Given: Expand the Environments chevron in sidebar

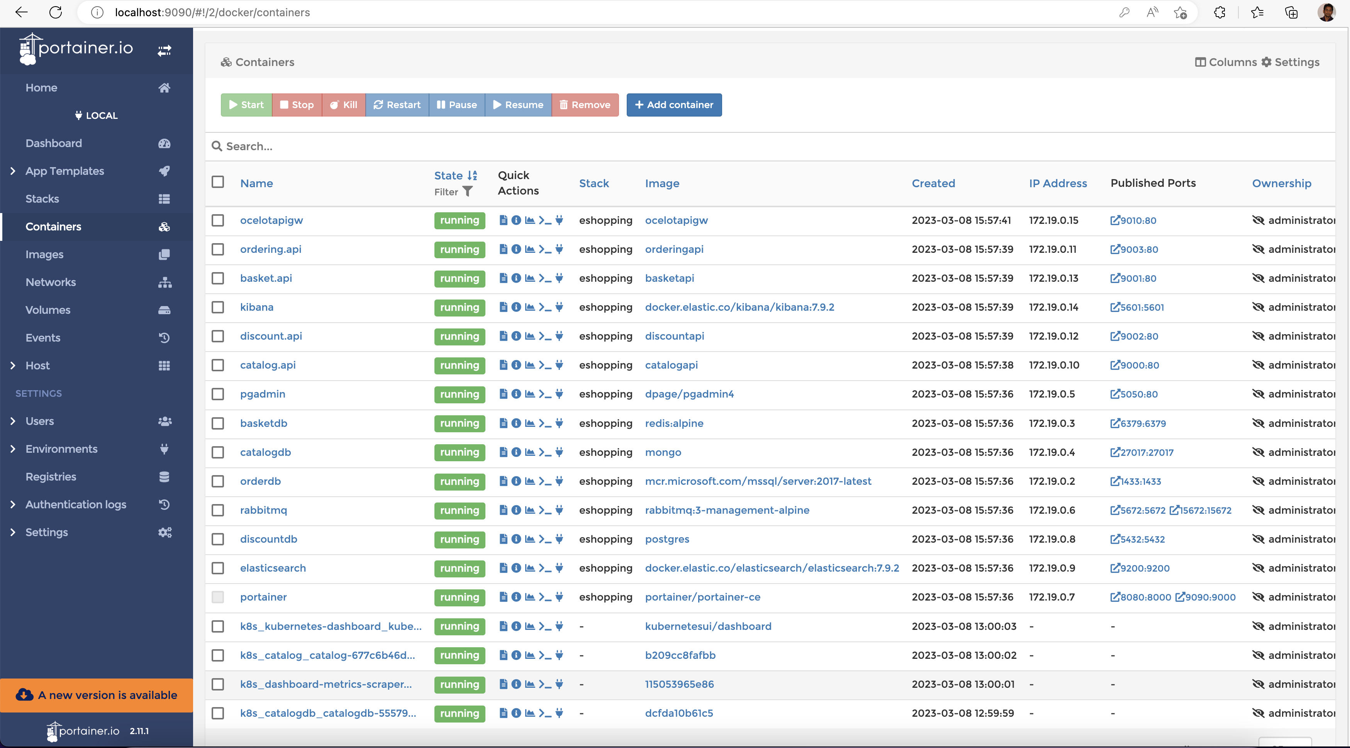Looking at the screenshot, I should [x=13, y=448].
